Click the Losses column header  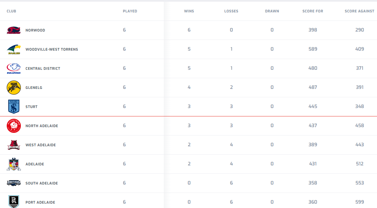pos(231,11)
